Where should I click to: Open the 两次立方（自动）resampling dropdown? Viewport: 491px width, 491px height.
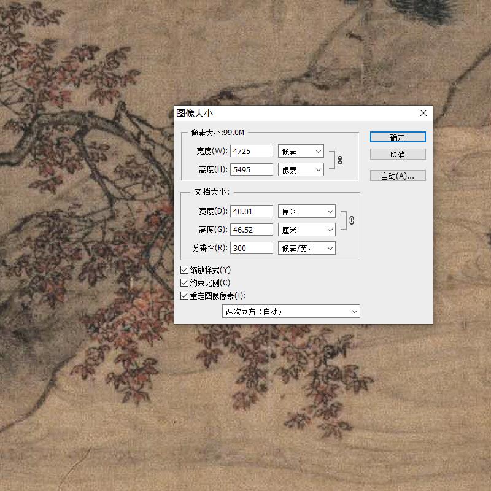291,312
